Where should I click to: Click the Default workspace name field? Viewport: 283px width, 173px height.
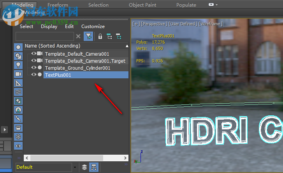tap(44, 167)
